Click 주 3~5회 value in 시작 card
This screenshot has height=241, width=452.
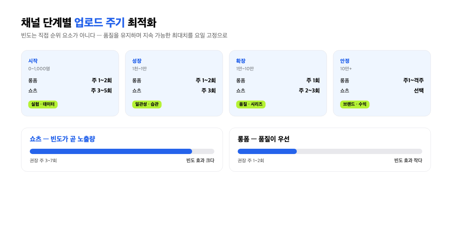pos(101,90)
